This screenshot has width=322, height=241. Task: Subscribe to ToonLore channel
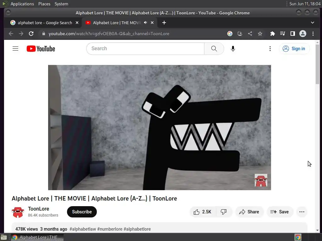point(82,212)
